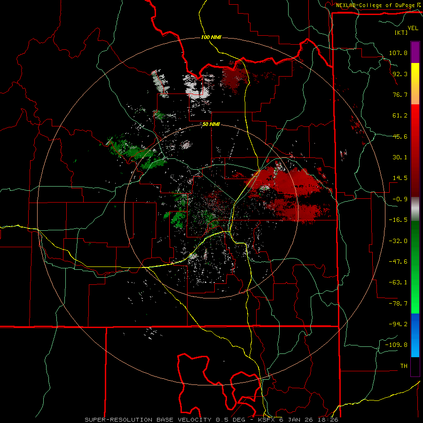Image resolution: width=423 pixels, height=423 pixels.
Task: Click the blue segment of the color bar
Action: point(415,335)
